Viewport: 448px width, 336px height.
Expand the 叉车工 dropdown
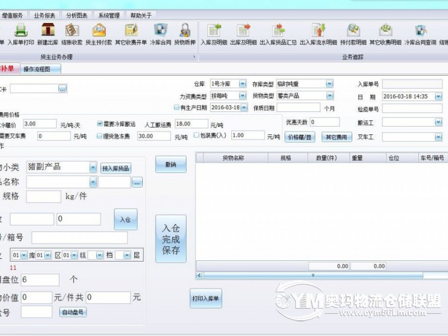[438, 137]
